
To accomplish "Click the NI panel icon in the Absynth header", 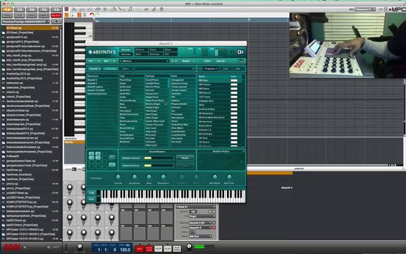I will coord(240,52).
